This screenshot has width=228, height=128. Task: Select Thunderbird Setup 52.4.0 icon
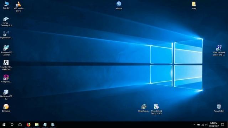point(156,109)
